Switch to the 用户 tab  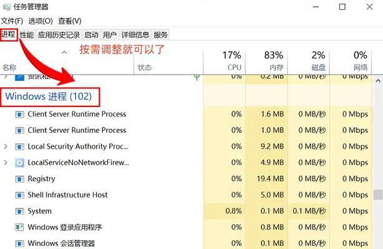pos(110,35)
